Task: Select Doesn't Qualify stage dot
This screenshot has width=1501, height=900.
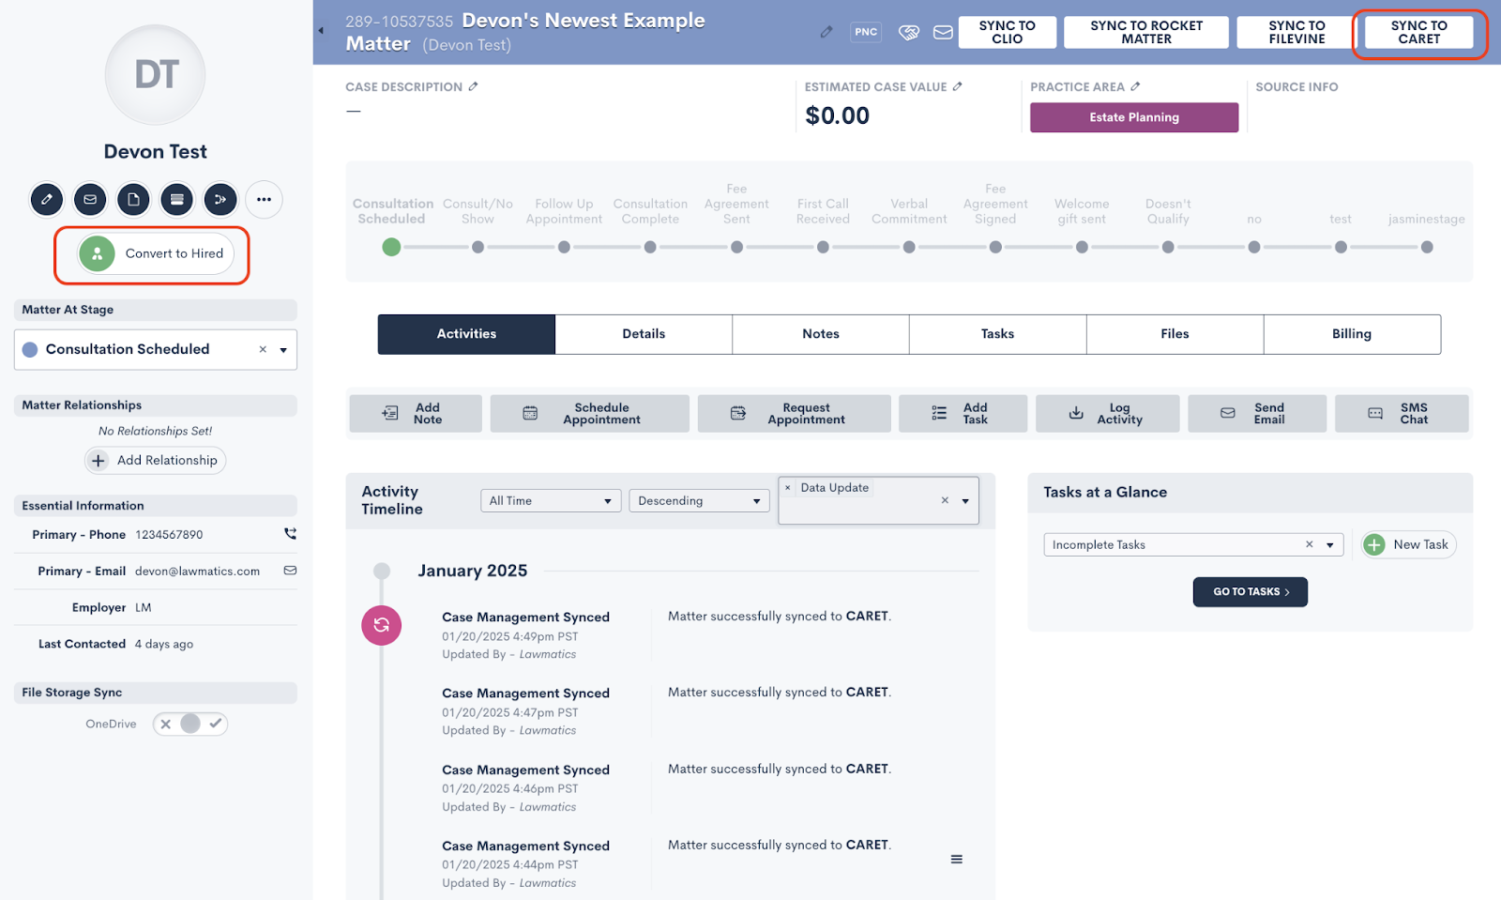Action: click(1168, 247)
